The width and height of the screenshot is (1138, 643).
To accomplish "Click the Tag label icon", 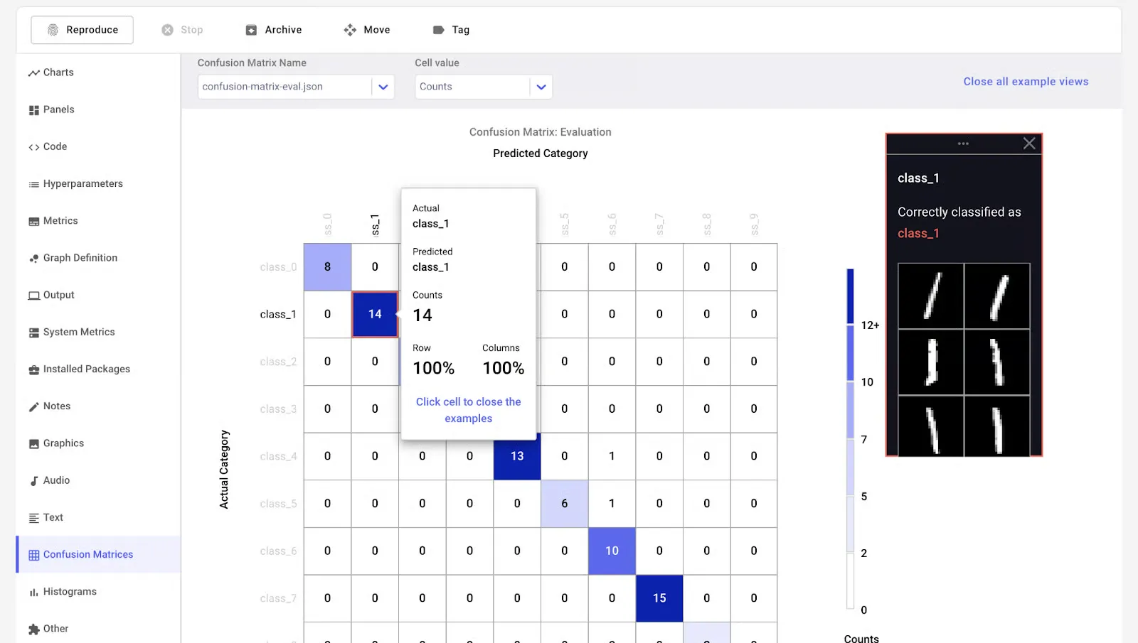I will point(438,30).
